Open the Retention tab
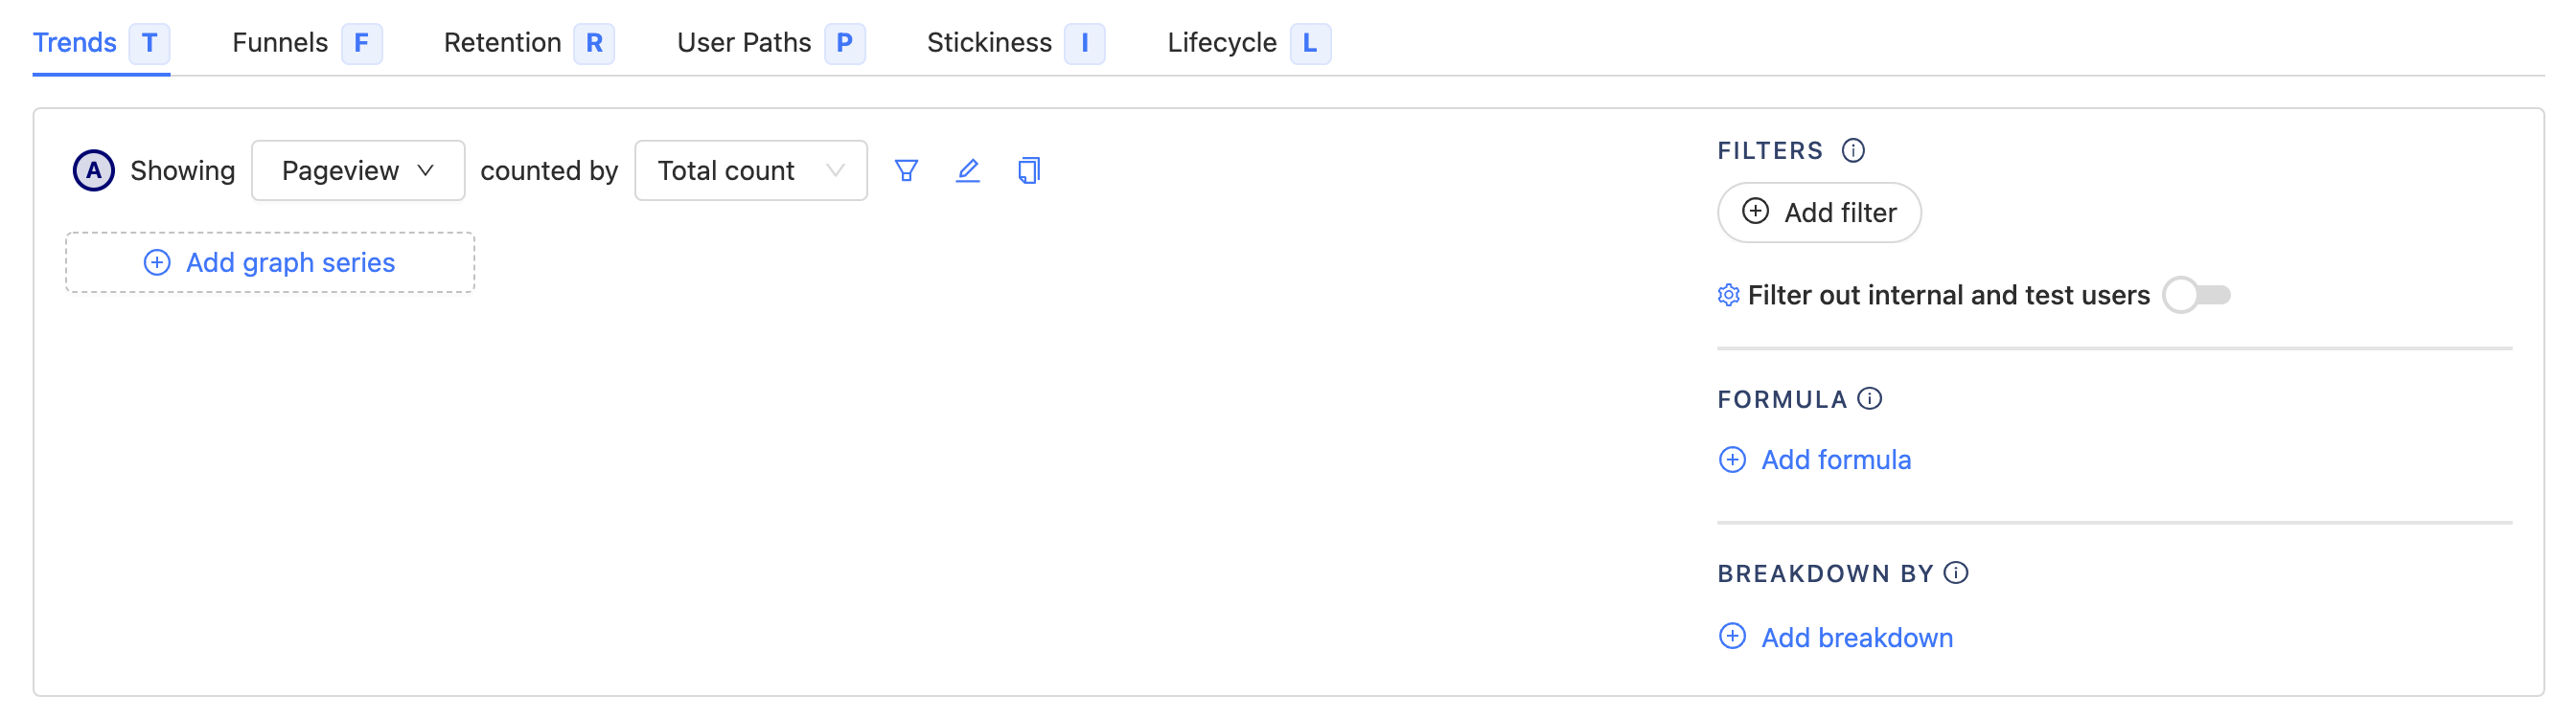 [504, 42]
